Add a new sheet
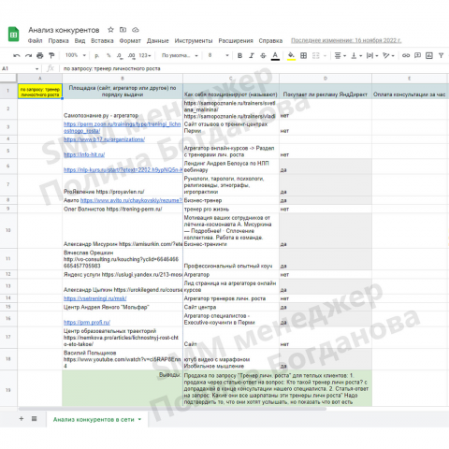Viewport: 449px width, 449px height. pyautogui.click(x=22, y=419)
